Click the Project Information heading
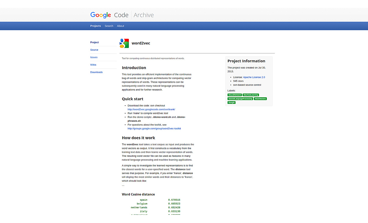368x223 pixels. point(246,61)
